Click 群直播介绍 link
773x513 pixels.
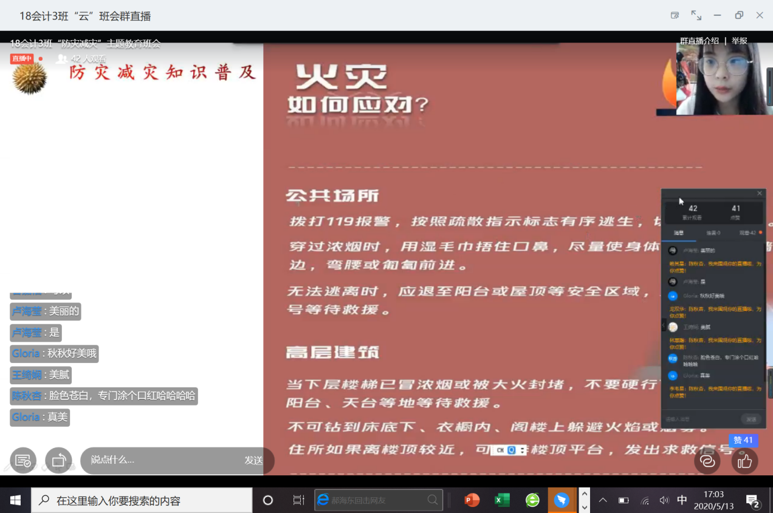click(699, 41)
